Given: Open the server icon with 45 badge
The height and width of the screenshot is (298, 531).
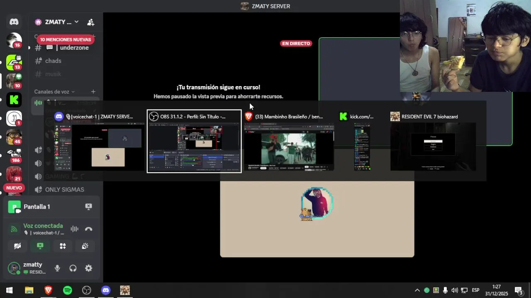Looking at the screenshot, I should click(x=14, y=137).
